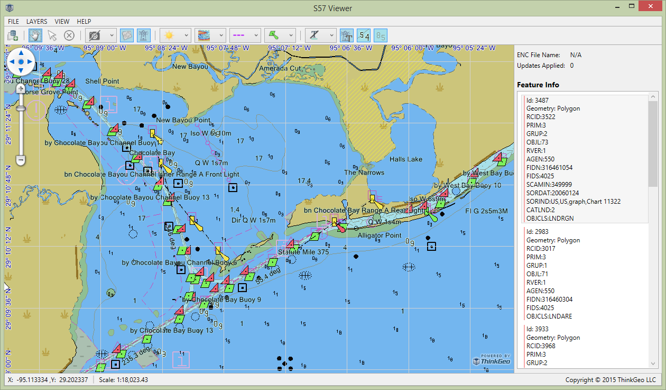The height and width of the screenshot is (390, 666).
Task: Open the text style dropdown arrow
Action: click(x=331, y=35)
